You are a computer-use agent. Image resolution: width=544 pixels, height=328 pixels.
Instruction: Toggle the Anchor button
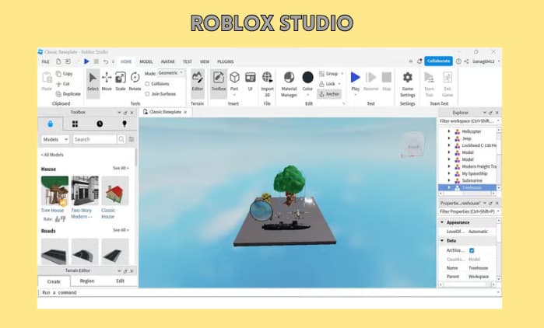(x=329, y=94)
